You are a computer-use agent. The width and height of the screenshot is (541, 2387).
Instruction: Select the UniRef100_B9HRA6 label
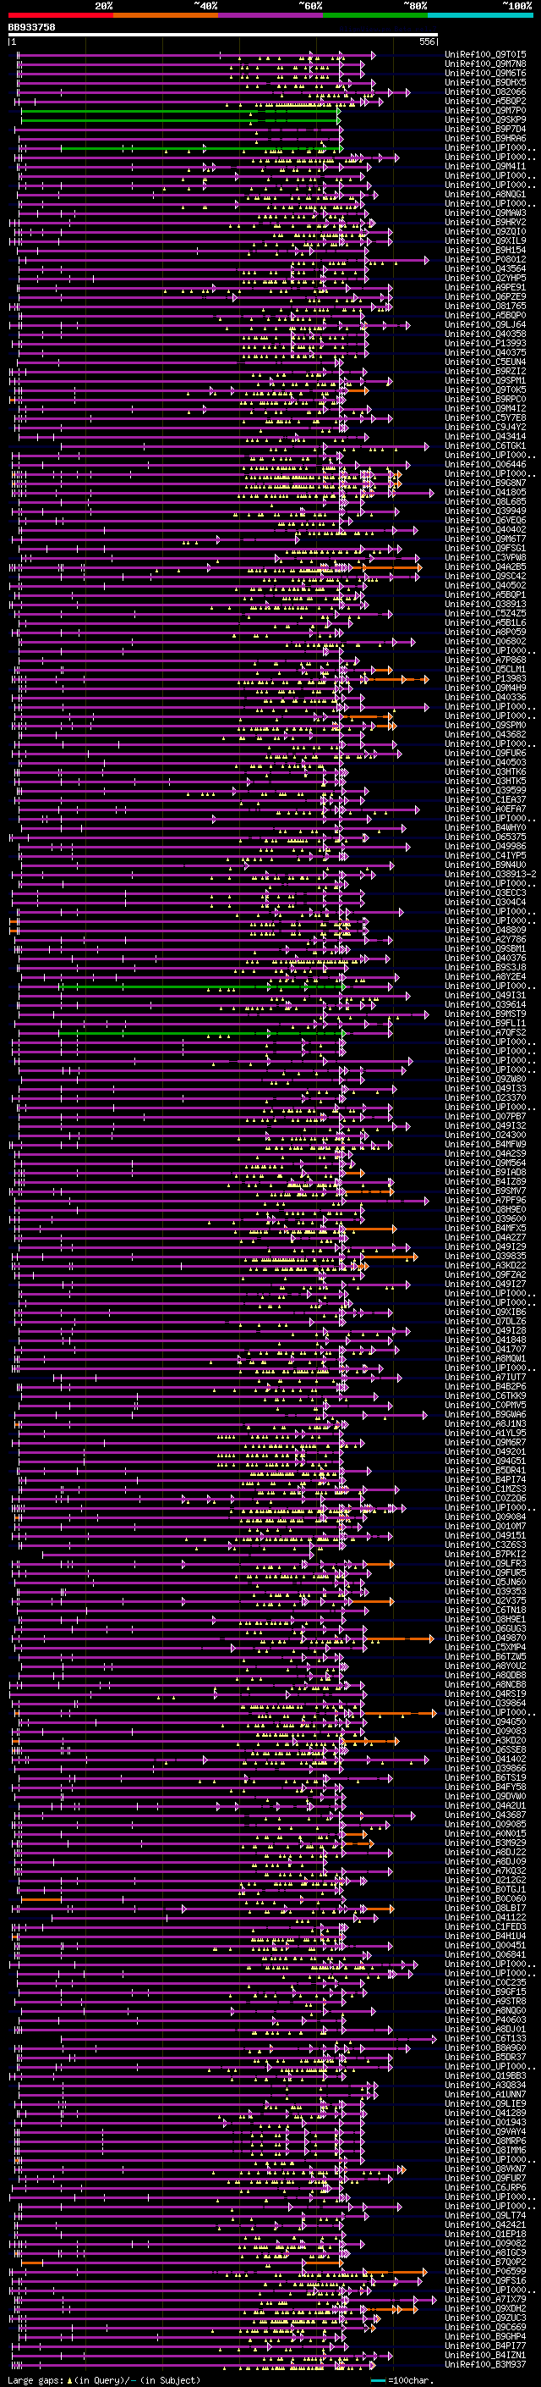[485, 138]
